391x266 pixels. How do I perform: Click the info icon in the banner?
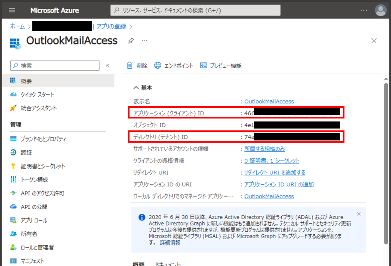pyautogui.click(x=142, y=217)
